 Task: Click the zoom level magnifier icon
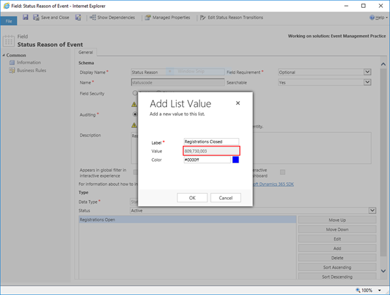[x=359, y=290]
